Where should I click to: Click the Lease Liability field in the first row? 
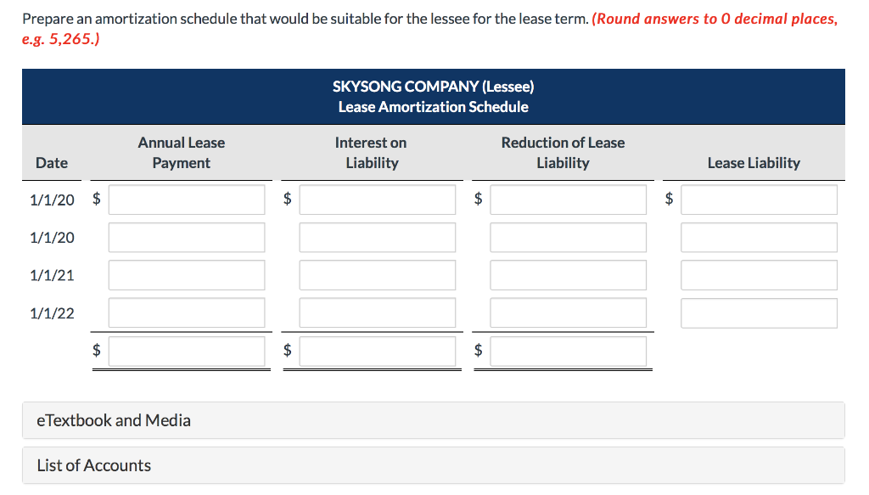coord(758,199)
